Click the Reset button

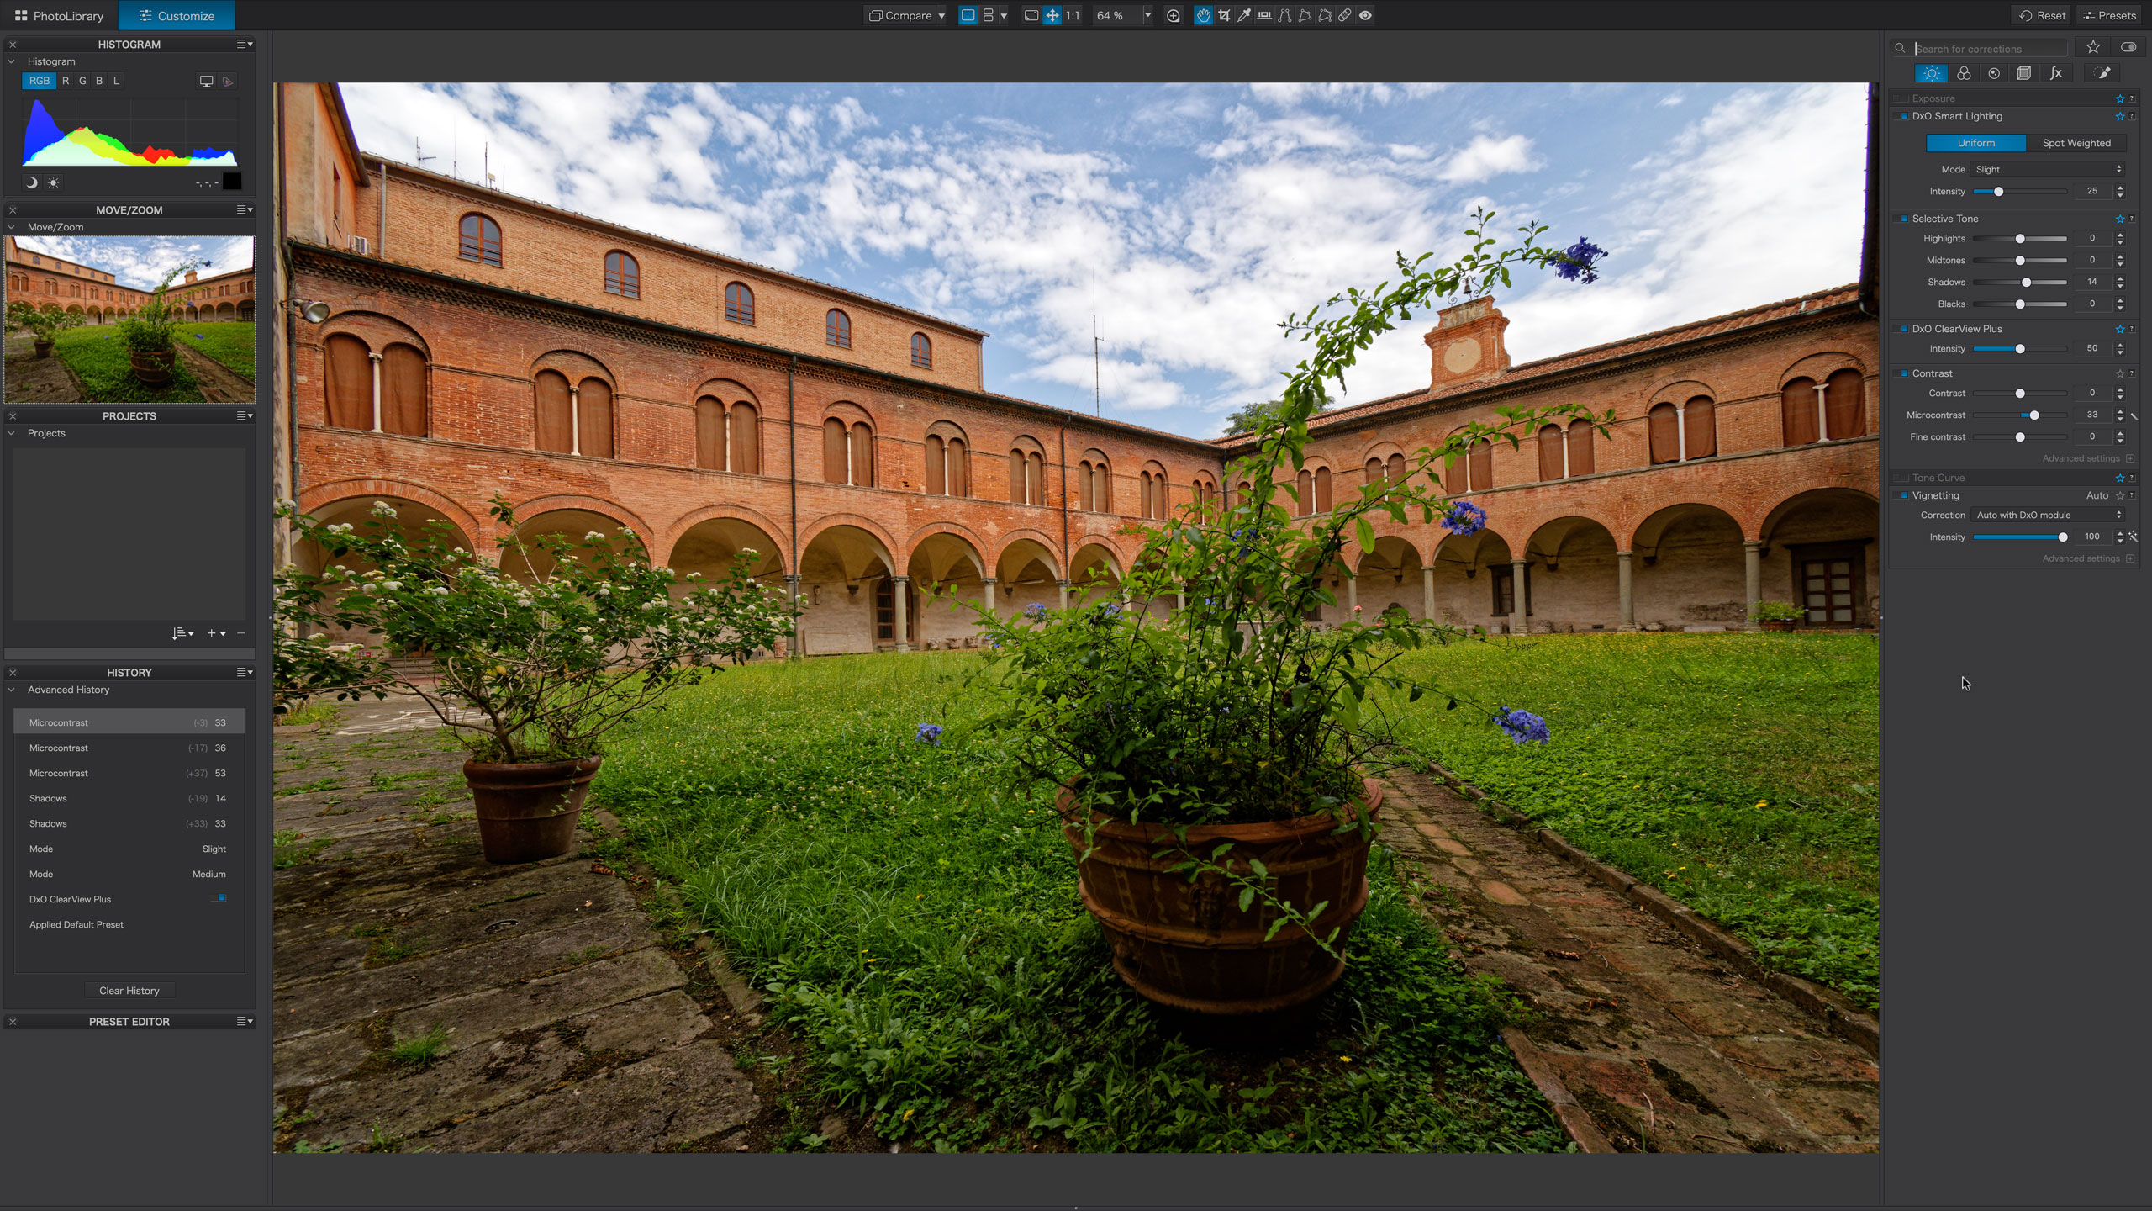[x=2042, y=15]
